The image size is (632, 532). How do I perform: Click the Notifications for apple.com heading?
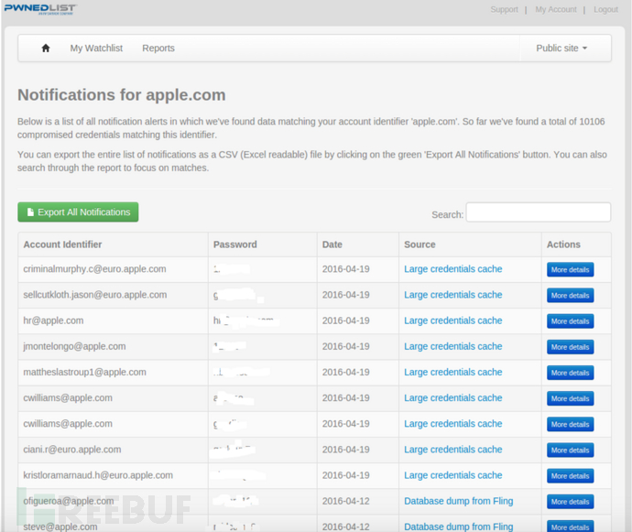(121, 95)
